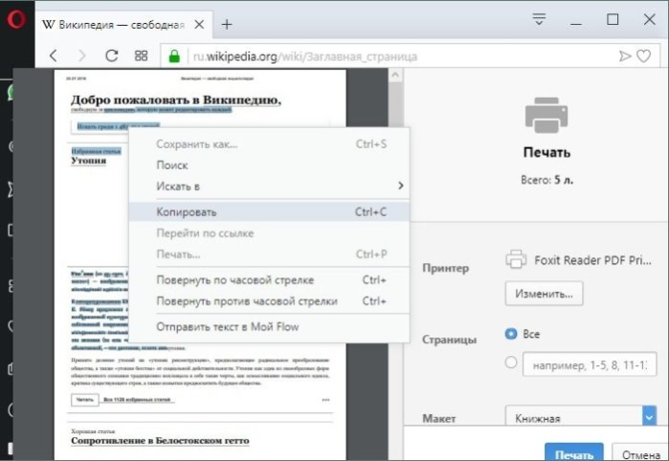
Task: Click the Отмена button
Action: click(x=640, y=454)
